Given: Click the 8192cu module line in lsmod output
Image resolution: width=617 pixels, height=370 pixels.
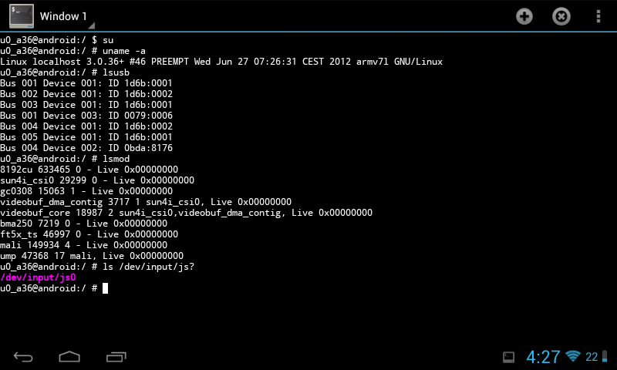Looking at the screenshot, I should tap(89, 170).
